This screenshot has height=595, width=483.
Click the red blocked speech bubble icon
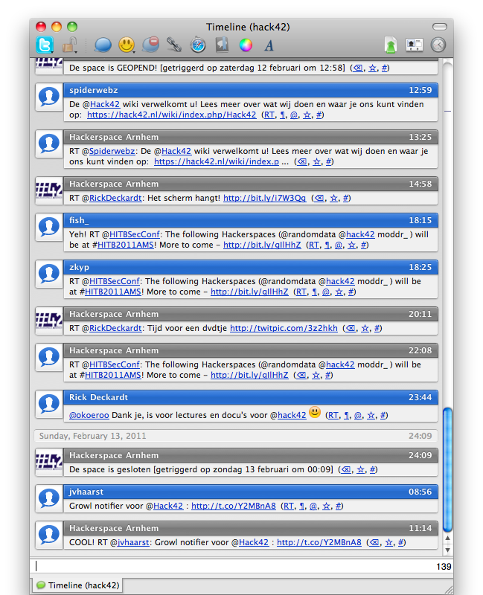point(150,45)
